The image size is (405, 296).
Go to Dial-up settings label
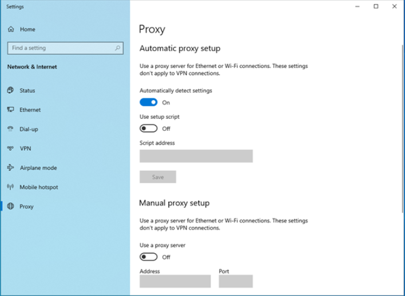coord(29,129)
